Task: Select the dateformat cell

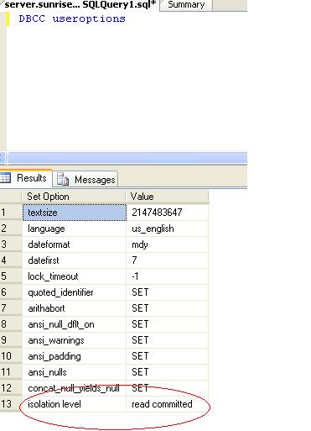Action: point(75,244)
